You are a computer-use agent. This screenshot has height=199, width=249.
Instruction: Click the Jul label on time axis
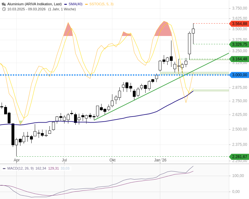pyautogui.click(x=64, y=160)
